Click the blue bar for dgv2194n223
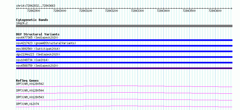Screen dimensions: 240x110 (x=124, y=57)
